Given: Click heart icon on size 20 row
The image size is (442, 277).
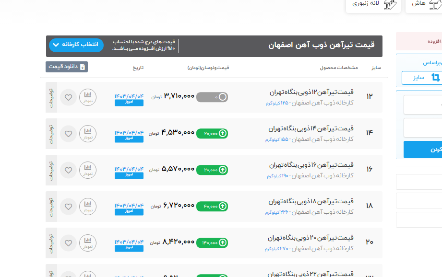Looking at the screenshot, I should (x=68, y=242).
